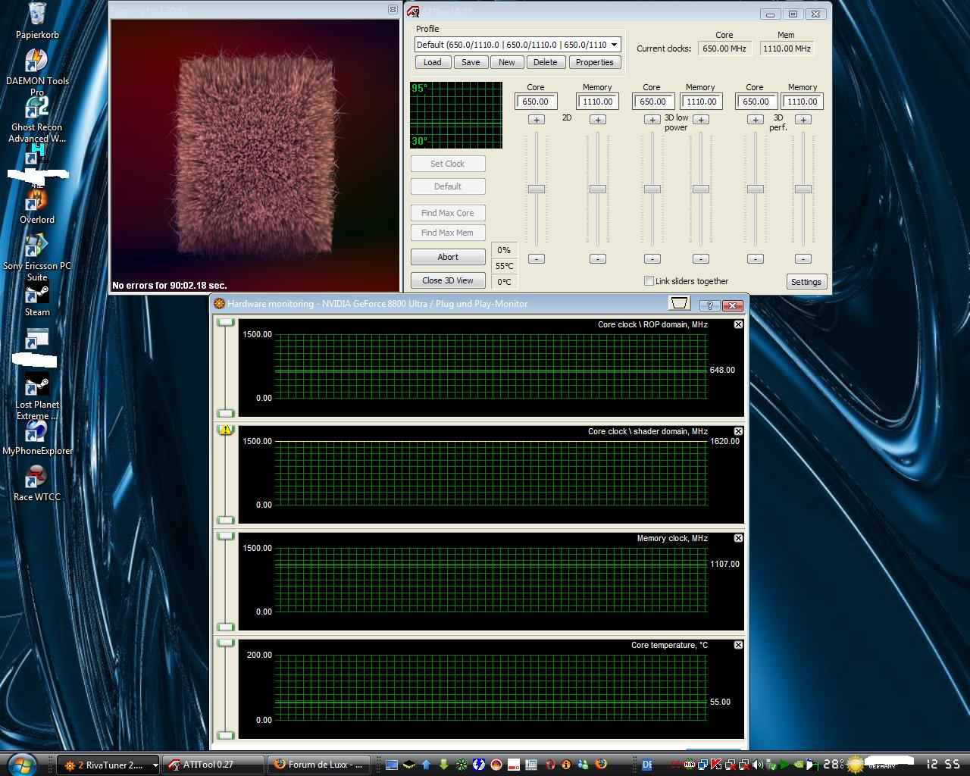Click the 2D Core plus stepper
970x776 pixels.
537,120
